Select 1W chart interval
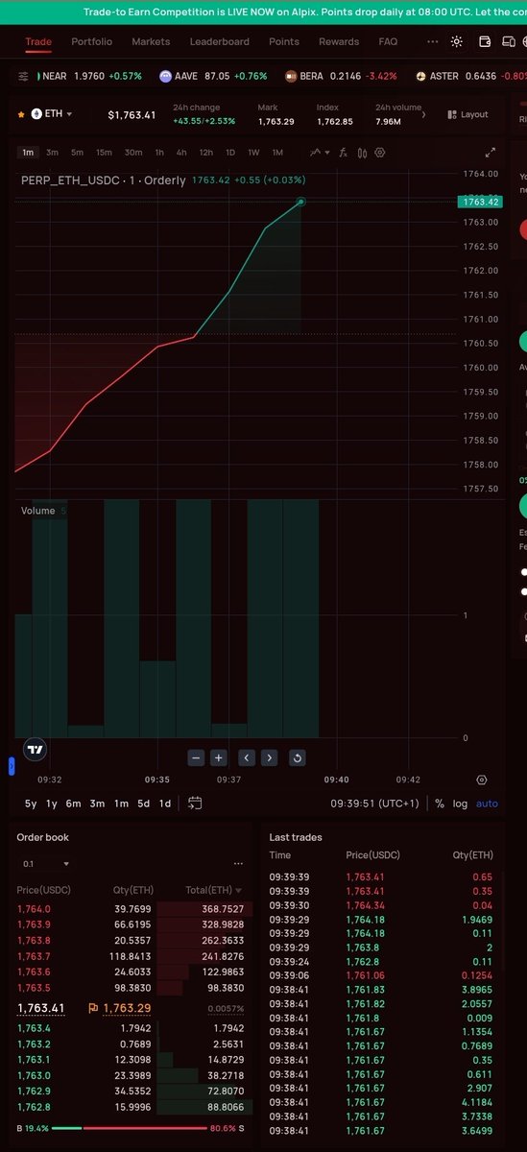Screen dimensions: 527x1152 (253, 153)
